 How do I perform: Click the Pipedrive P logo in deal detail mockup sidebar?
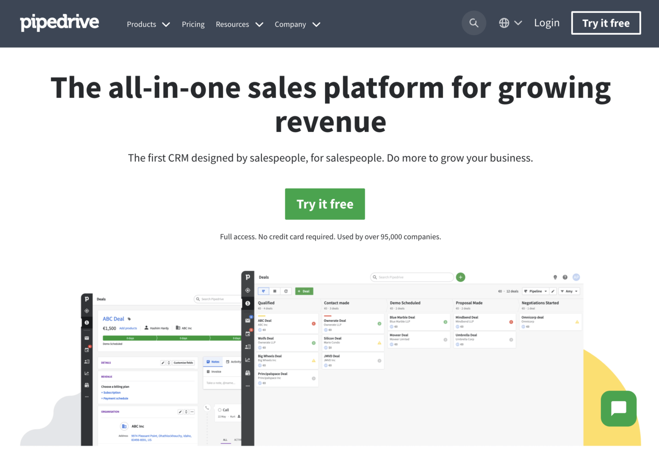pyautogui.click(x=86, y=299)
